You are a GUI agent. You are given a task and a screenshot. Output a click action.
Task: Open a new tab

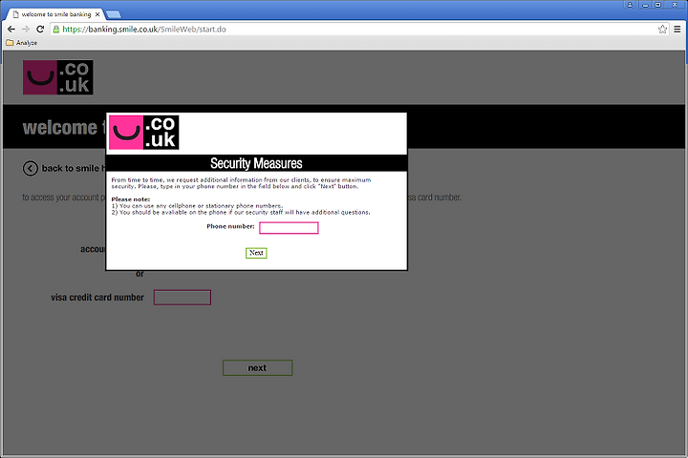point(114,14)
